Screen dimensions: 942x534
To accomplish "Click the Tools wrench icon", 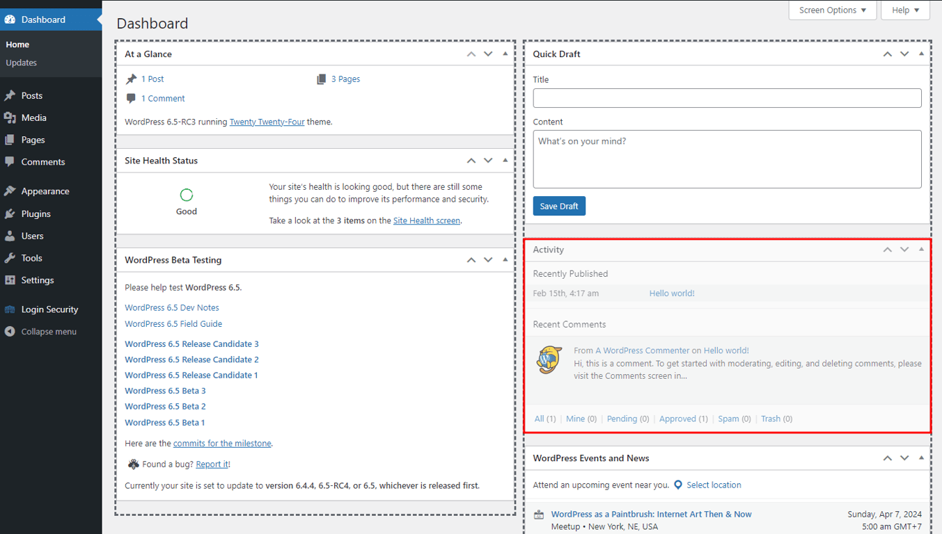I will (10, 257).
